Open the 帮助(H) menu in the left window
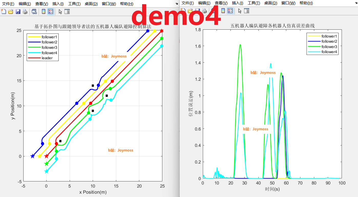Image resolution: width=358 pixels, height=197 pixels. [x=127, y=4]
